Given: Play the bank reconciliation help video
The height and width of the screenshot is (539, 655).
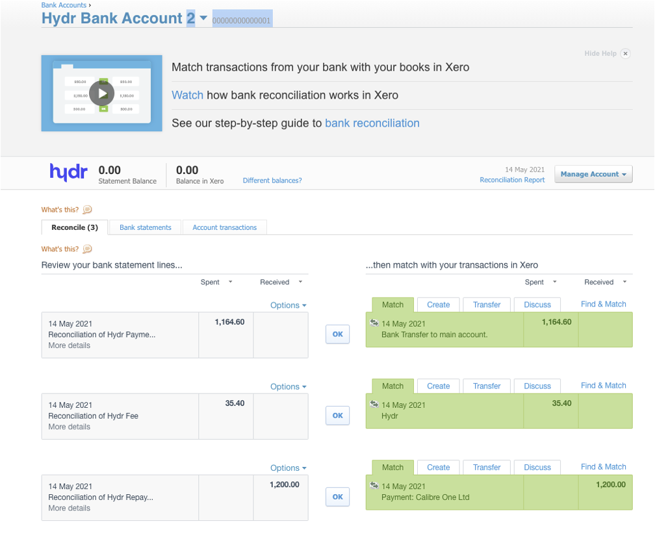Looking at the screenshot, I should (x=101, y=94).
